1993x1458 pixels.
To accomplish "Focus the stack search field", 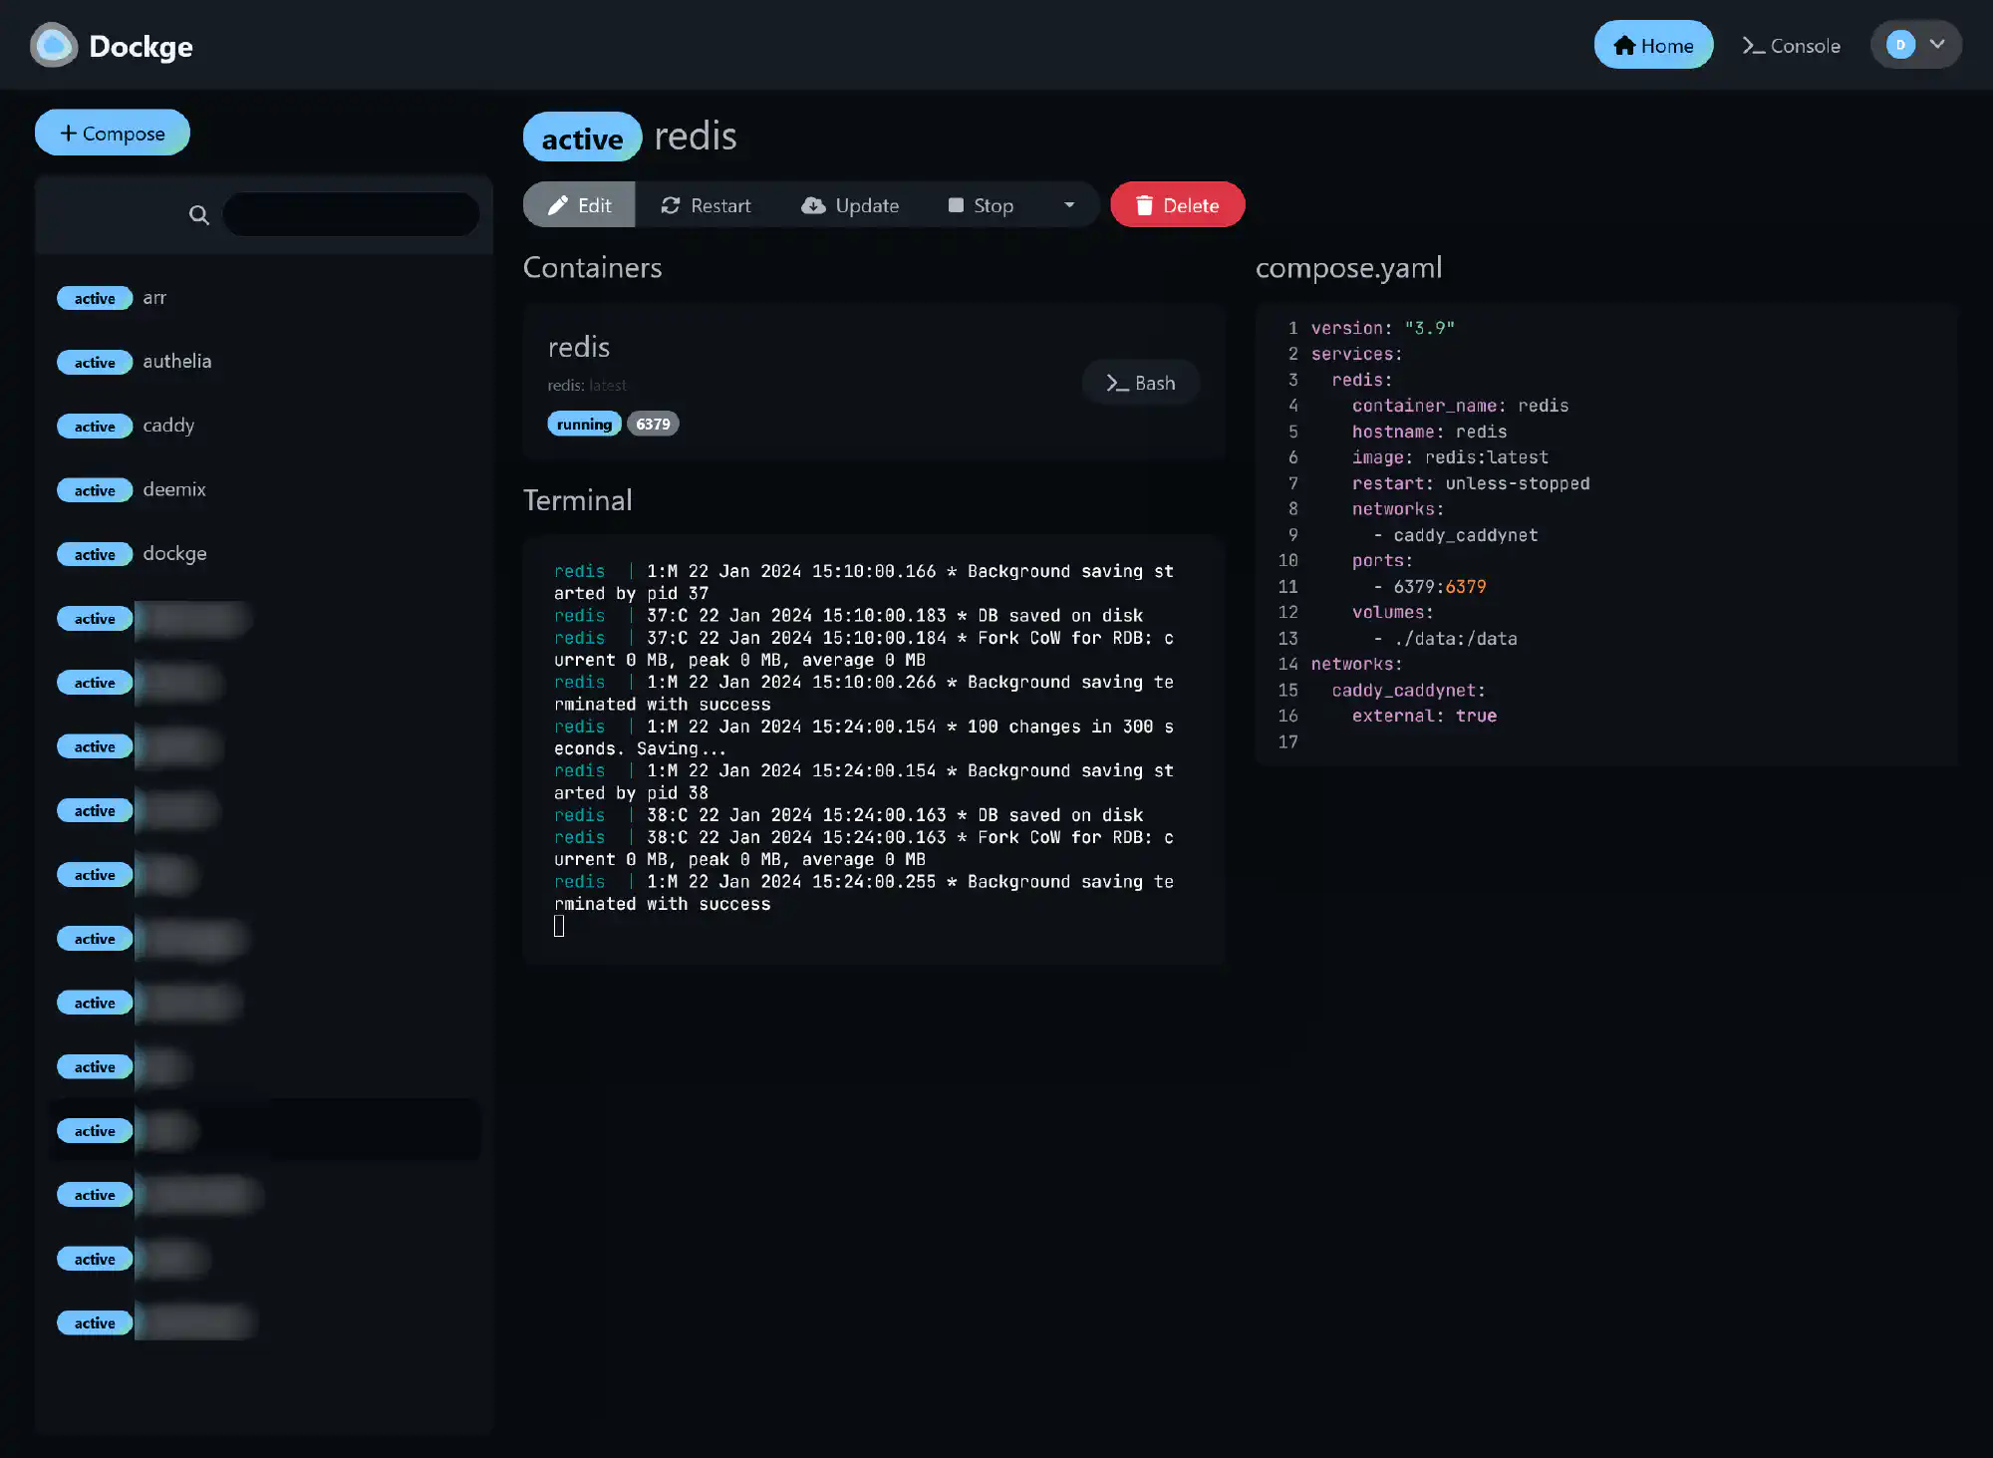I will (x=351, y=214).
